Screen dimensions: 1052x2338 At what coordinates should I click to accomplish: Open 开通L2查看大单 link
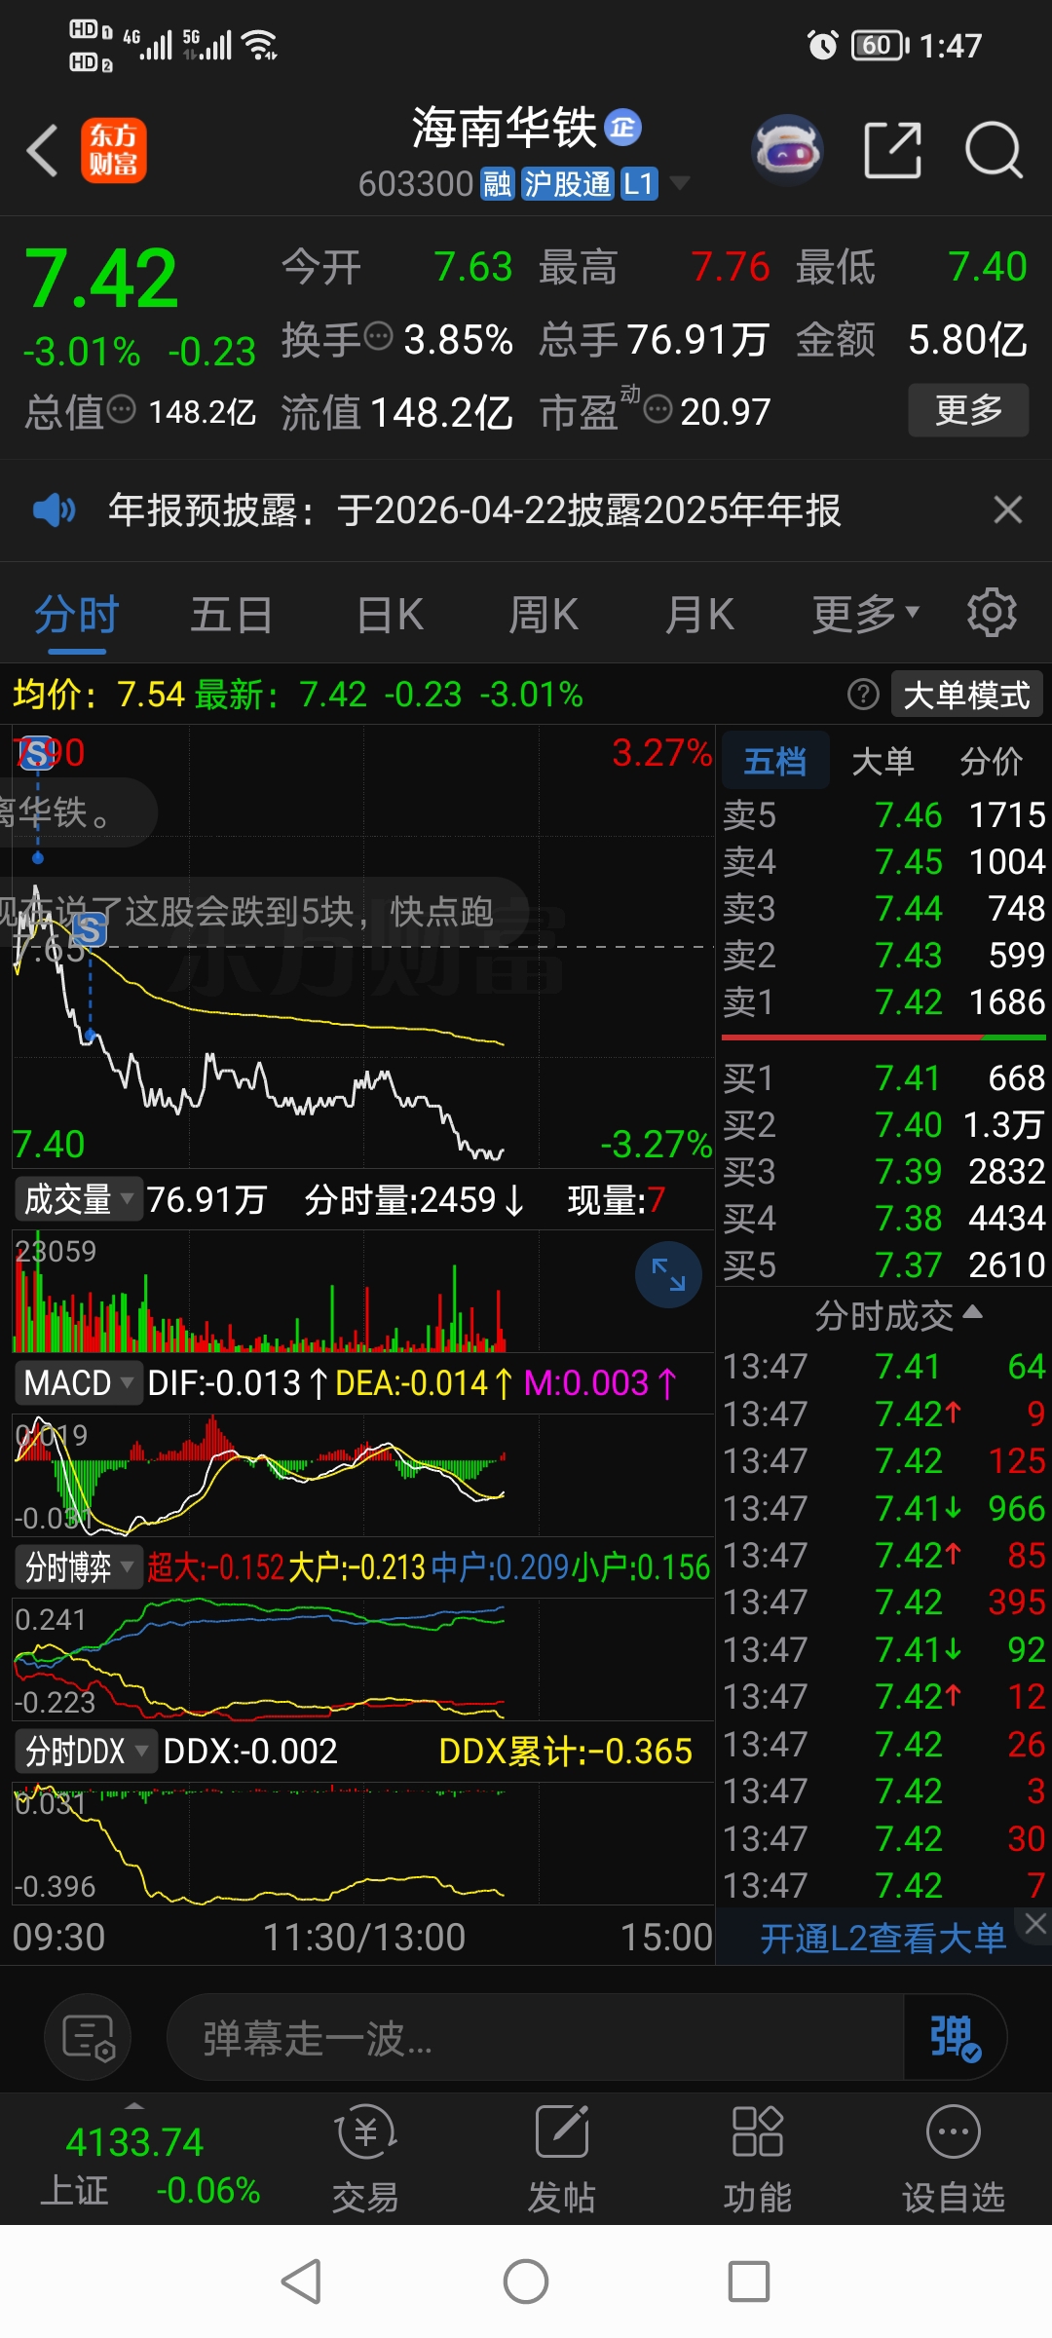coord(883,1939)
